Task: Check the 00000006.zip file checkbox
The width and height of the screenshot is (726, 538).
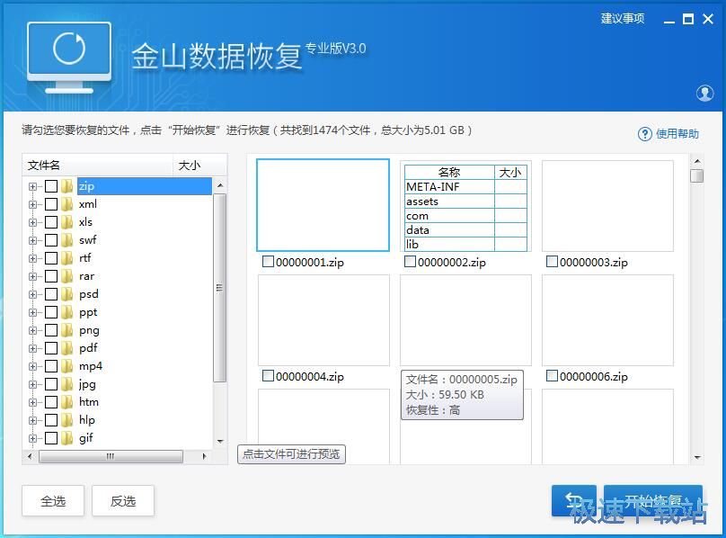Action: click(552, 376)
